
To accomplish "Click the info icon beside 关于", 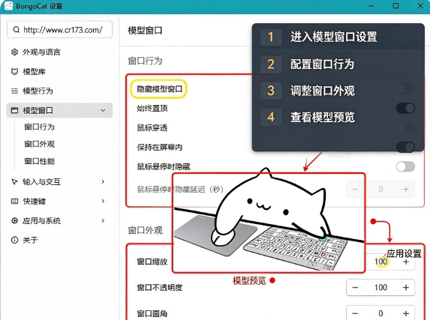I will coord(14,241).
